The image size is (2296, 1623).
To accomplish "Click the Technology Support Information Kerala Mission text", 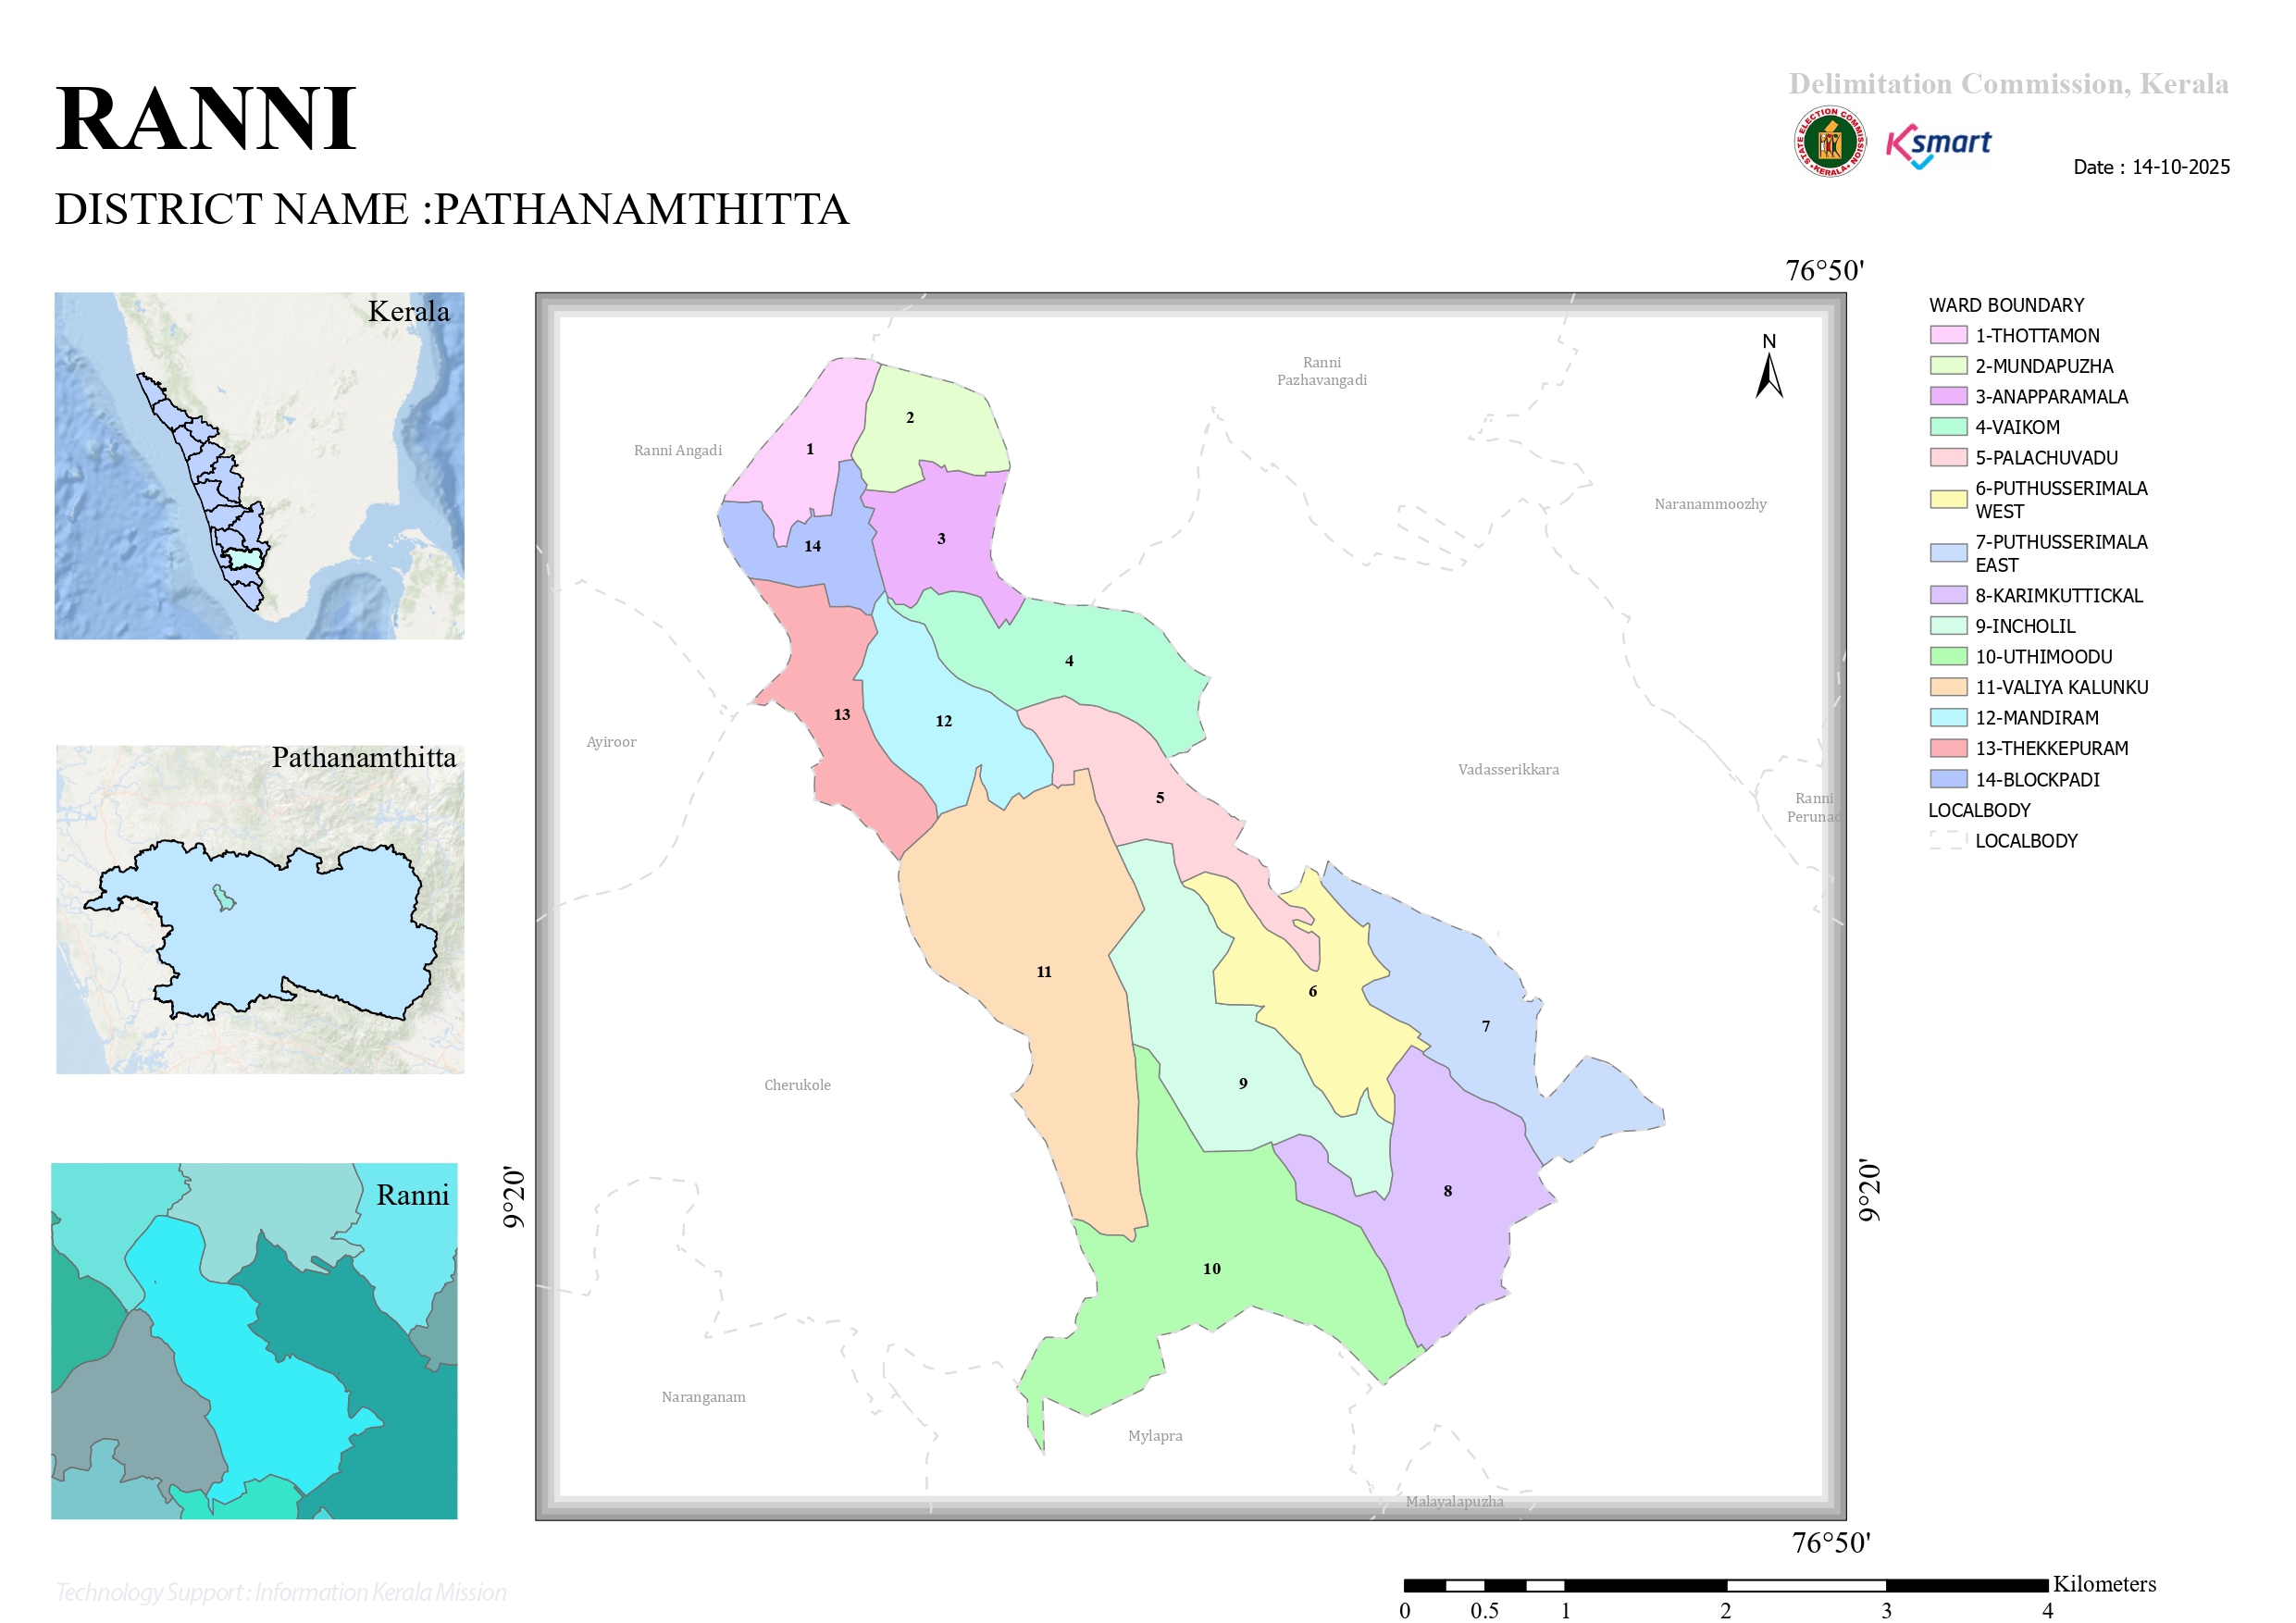I will pyautogui.click(x=281, y=1592).
